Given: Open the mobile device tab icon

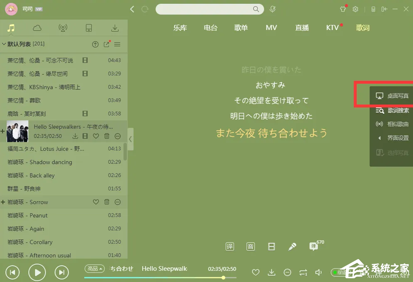Looking at the screenshot, I should [x=89, y=28].
